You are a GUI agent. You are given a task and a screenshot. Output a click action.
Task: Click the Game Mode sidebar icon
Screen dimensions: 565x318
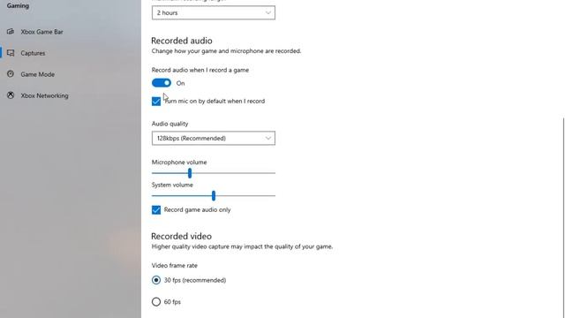pos(11,74)
